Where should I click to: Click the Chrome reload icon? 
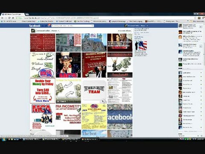click(x=9, y=18)
